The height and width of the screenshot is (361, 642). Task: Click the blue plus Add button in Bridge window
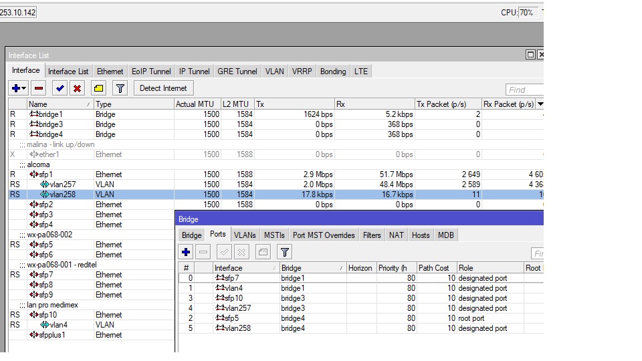click(x=186, y=252)
